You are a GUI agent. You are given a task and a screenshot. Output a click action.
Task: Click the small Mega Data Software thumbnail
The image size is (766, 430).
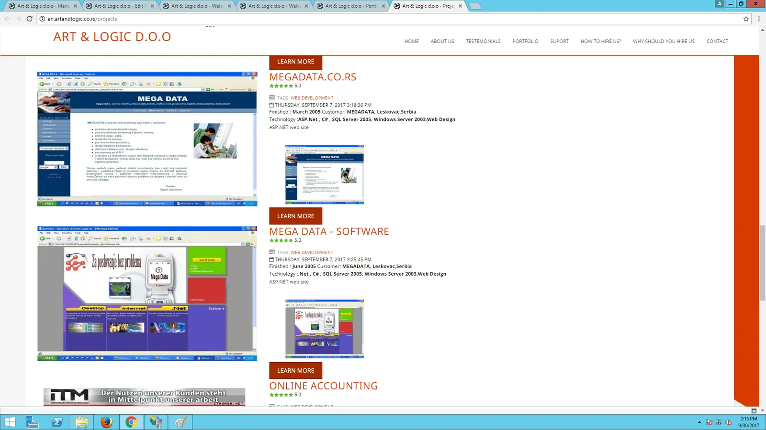pos(325,329)
